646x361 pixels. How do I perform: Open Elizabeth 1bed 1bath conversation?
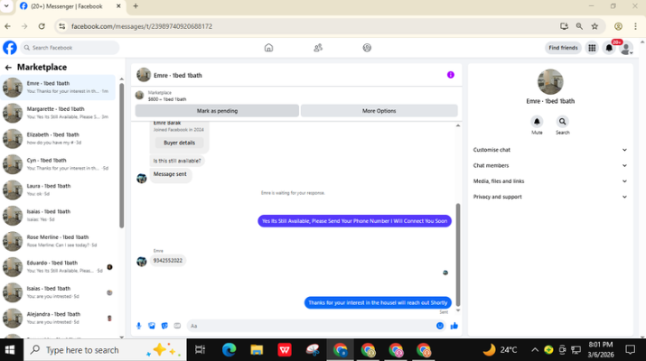[x=59, y=139]
